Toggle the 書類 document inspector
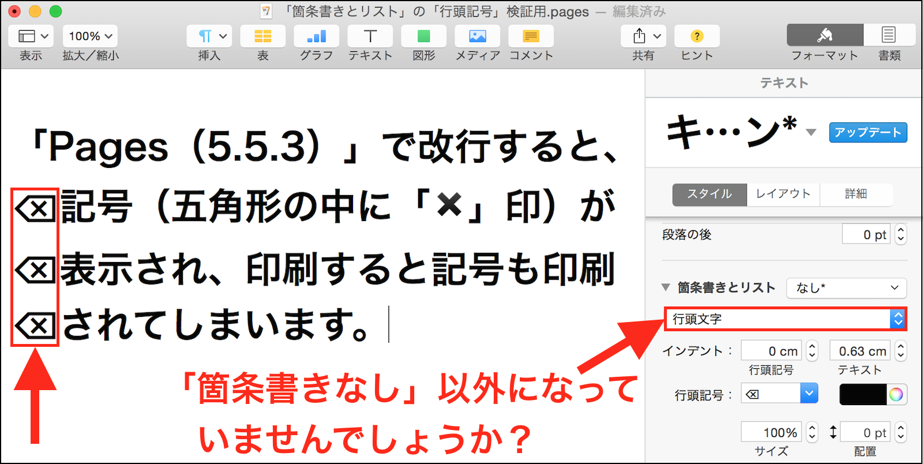The image size is (923, 464). (889, 35)
